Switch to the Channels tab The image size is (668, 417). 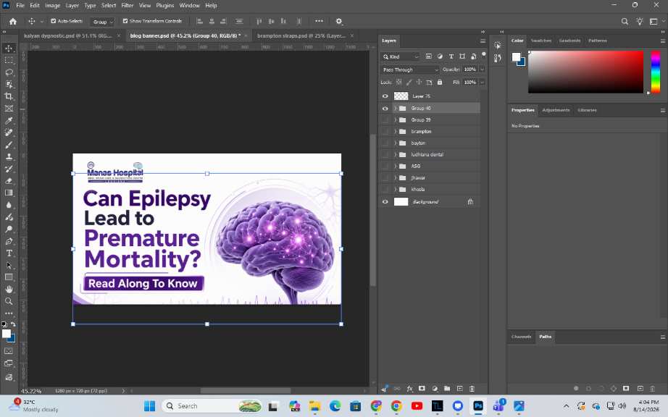[521, 337]
